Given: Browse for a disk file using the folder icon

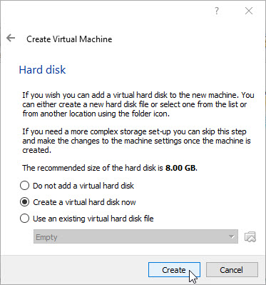Looking at the screenshot, I should point(250,236).
